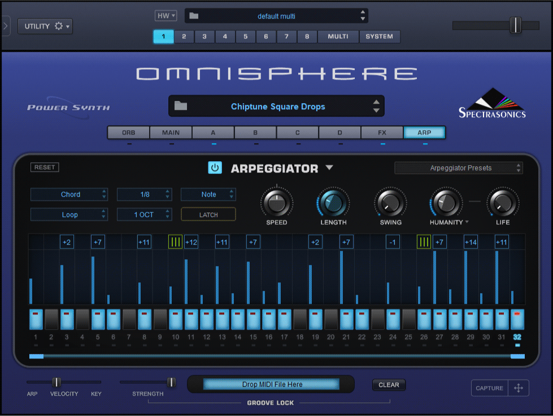This screenshot has height=416, width=553.
Task: Select previous patch with down arrow
Action: click(x=376, y=110)
